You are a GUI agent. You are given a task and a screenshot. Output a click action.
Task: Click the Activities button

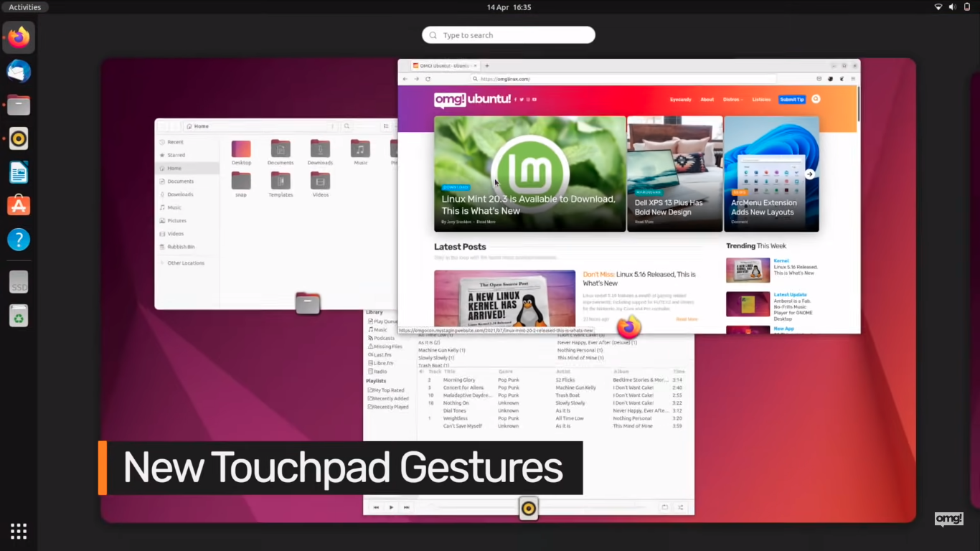pyautogui.click(x=25, y=7)
